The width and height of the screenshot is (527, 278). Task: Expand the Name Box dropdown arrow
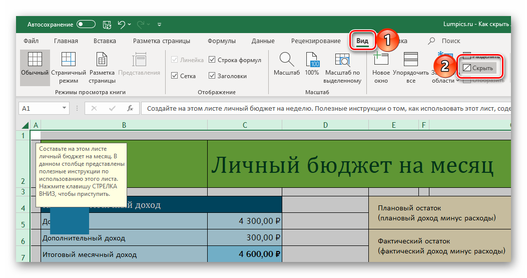pyautogui.click(x=64, y=108)
